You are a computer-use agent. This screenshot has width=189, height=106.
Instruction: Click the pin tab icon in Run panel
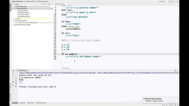[x=13, y=85]
